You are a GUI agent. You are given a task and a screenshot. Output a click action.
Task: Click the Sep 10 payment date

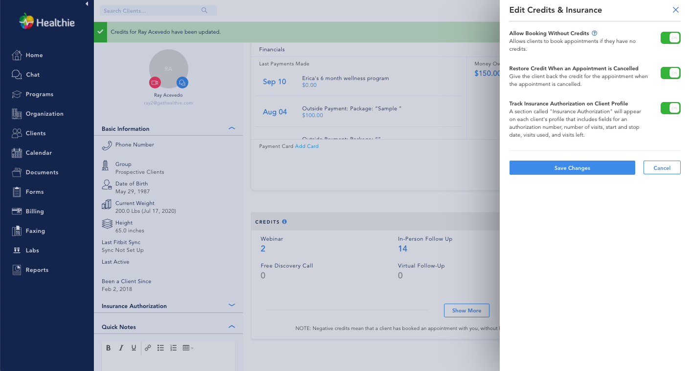[274, 82]
